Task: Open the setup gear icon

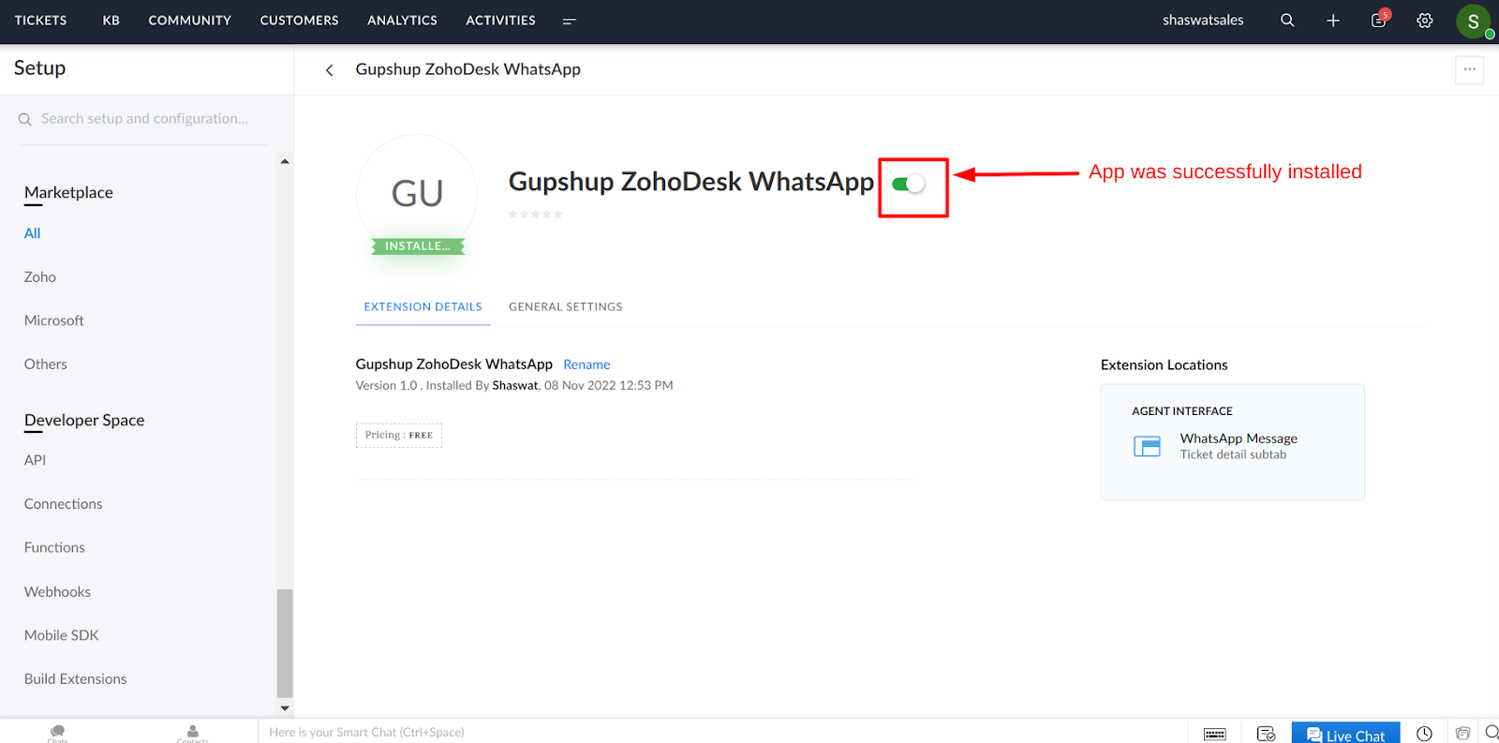Action: (x=1425, y=20)
